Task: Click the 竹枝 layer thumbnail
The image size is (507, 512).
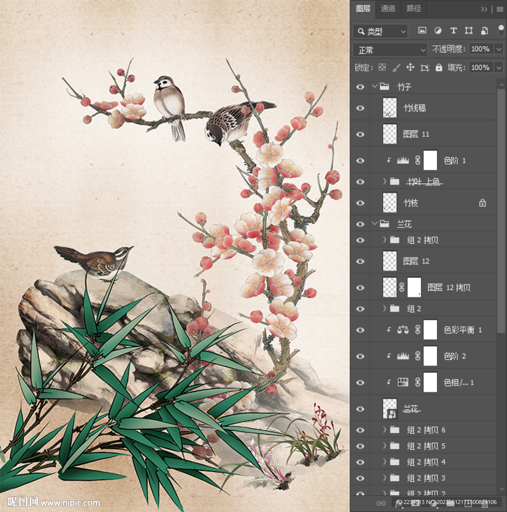Action: click(x=389, y=203)
